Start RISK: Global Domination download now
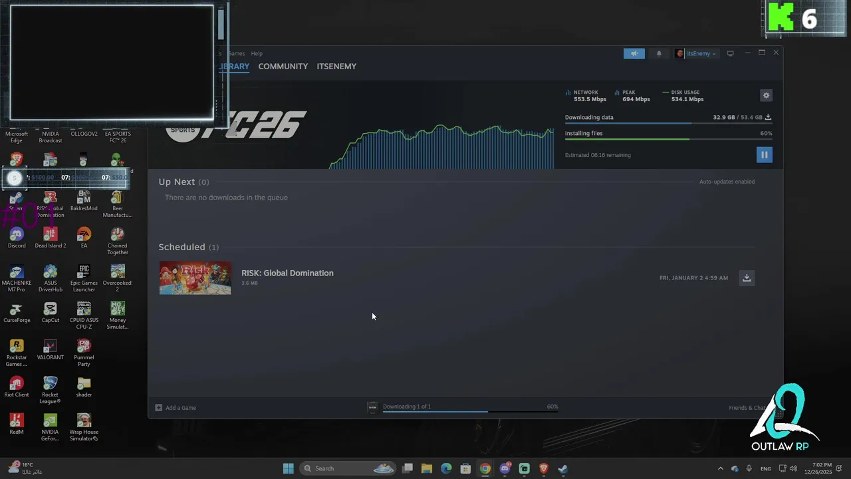 [747, 278]
